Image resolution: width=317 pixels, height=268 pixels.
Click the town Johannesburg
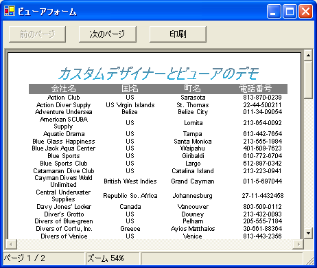tap(192, 196)
